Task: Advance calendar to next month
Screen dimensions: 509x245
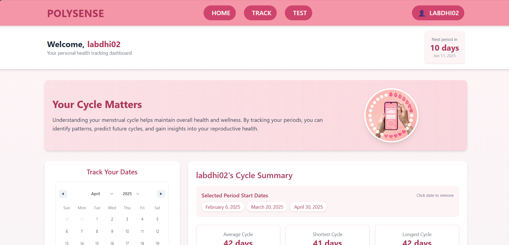Action: 161,194
